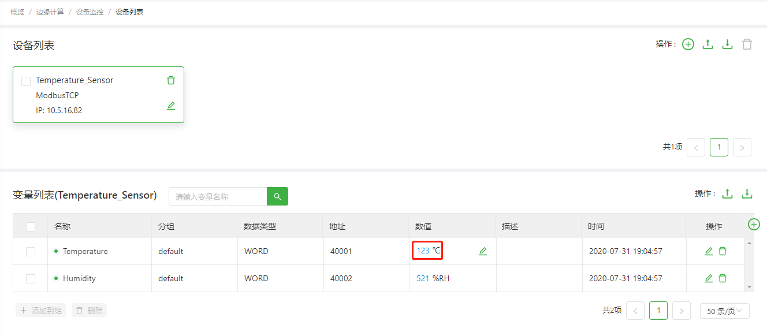Toggle the select-all checkbox in table header
This screenshot has width=767, height=336.
31,227
